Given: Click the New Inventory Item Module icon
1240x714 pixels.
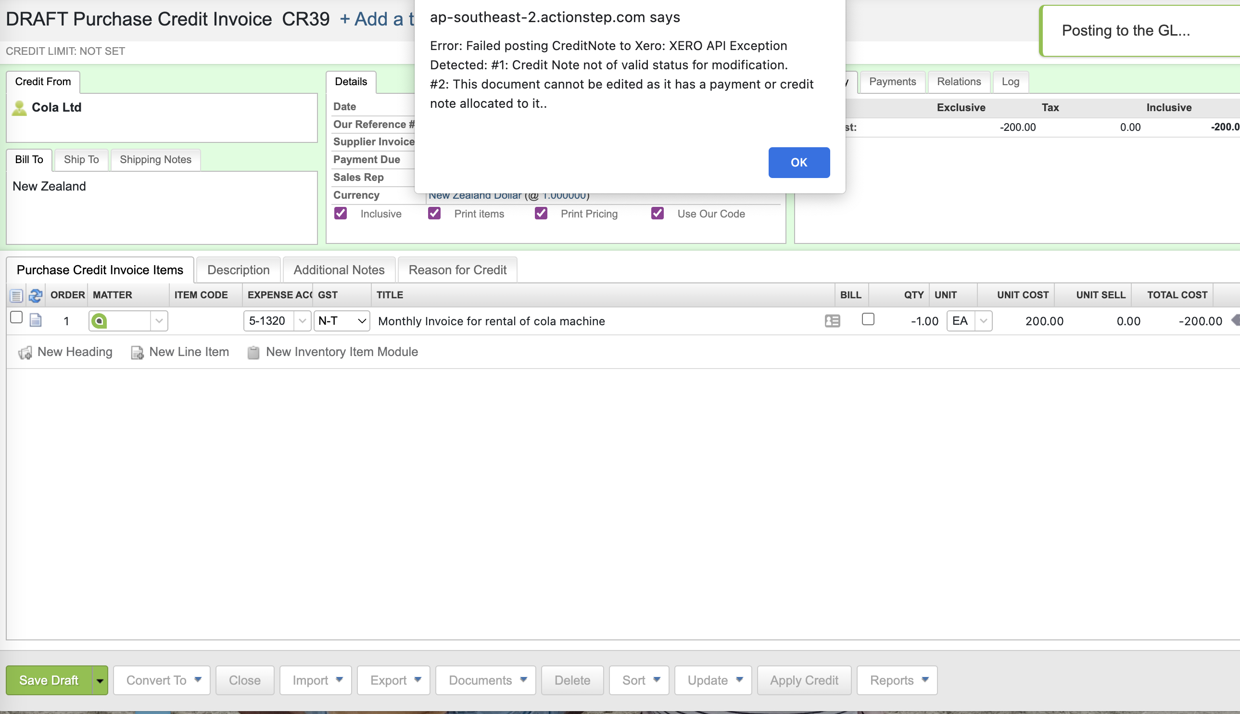Looking at the screenshot, I should (253, 353).
